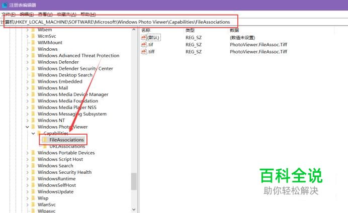Select the WlanSvc key
The width and height of the screenshot is (348, 213).
[47, 204]
